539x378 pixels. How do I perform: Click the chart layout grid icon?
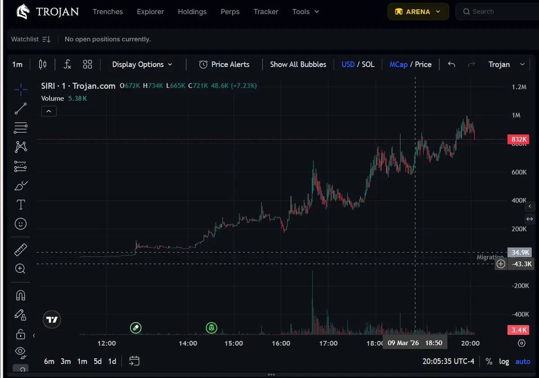pos(88,64)
